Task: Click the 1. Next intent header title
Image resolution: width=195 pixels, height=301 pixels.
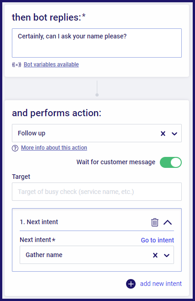Action: pyautogui.click(x=39, y=222)
